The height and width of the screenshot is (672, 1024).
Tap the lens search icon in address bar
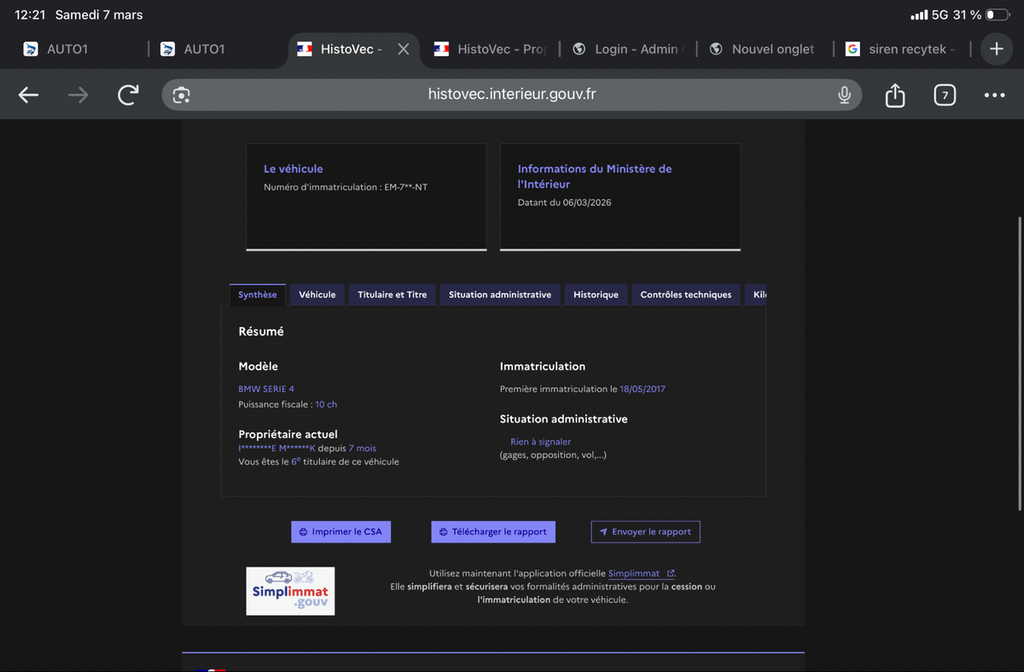click(x=181, y=96)
